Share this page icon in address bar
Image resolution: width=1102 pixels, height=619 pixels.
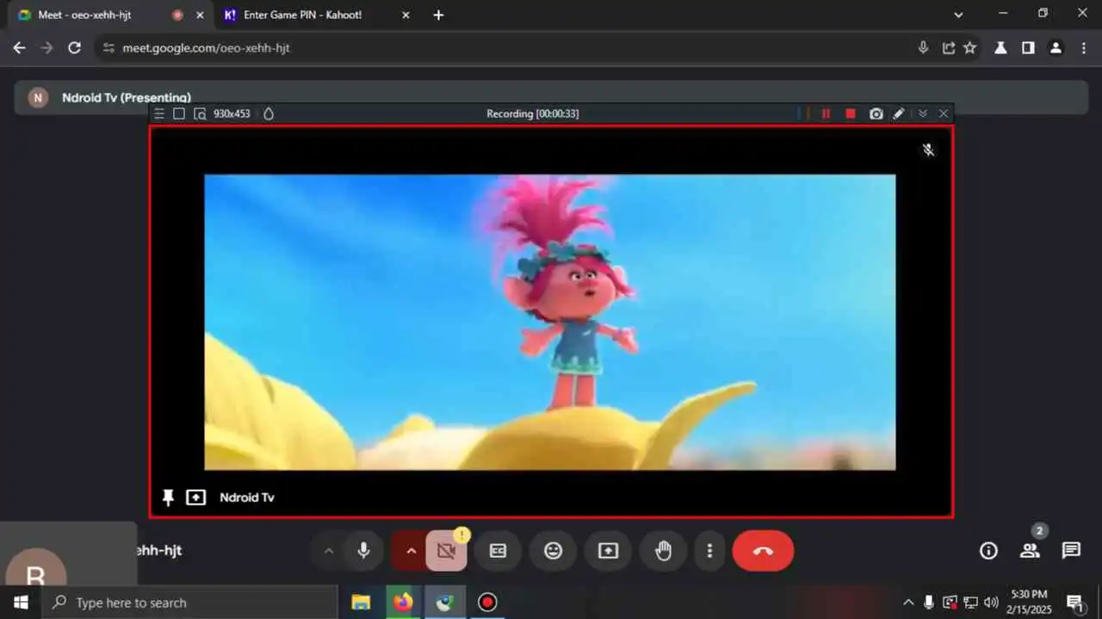click(x=948, y=48)
